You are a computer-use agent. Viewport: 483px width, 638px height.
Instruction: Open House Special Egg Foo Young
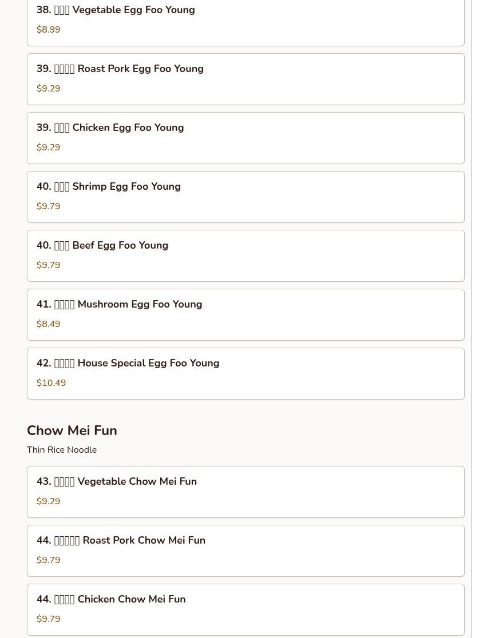pos(148,364)
